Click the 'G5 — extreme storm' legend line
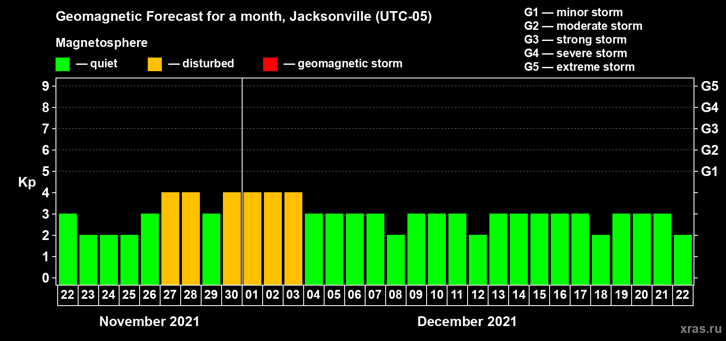 (x=580, y=67)
